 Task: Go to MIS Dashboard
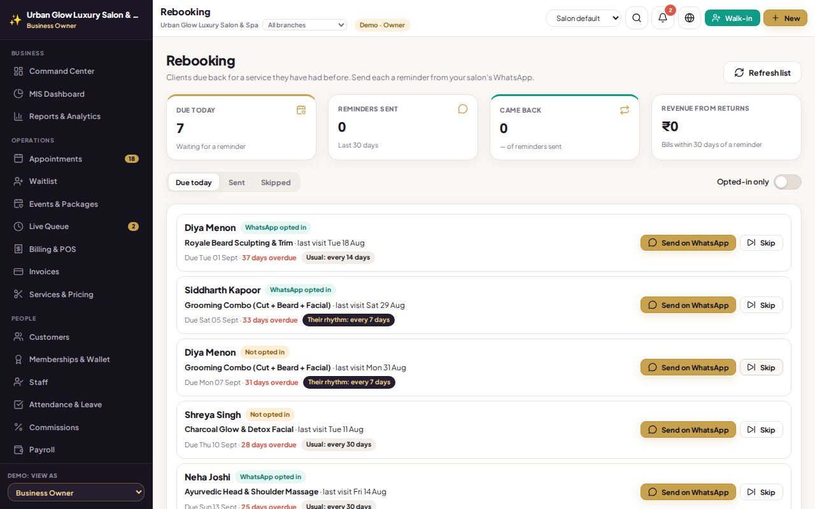point(76,94)
